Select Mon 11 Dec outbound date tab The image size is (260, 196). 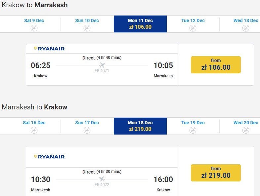point(140,24)
